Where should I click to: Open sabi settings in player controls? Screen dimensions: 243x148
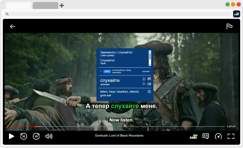tap(194, 136)
